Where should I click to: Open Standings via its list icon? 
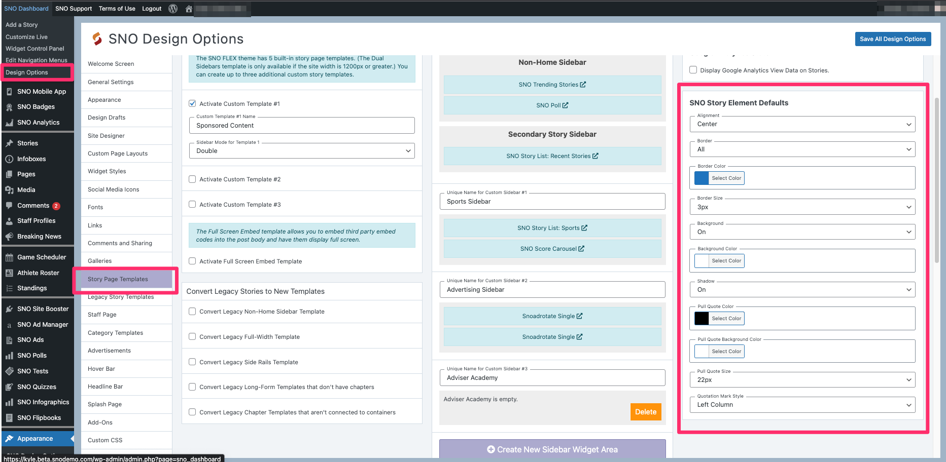pyautogui.click(x=9, y=288)
